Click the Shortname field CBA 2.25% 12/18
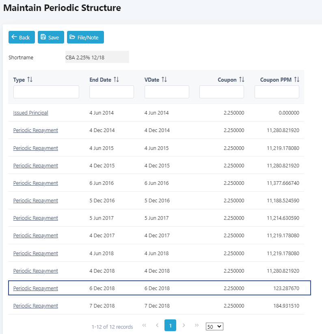The width and height of the screenshot is (322, 334). 97,57
